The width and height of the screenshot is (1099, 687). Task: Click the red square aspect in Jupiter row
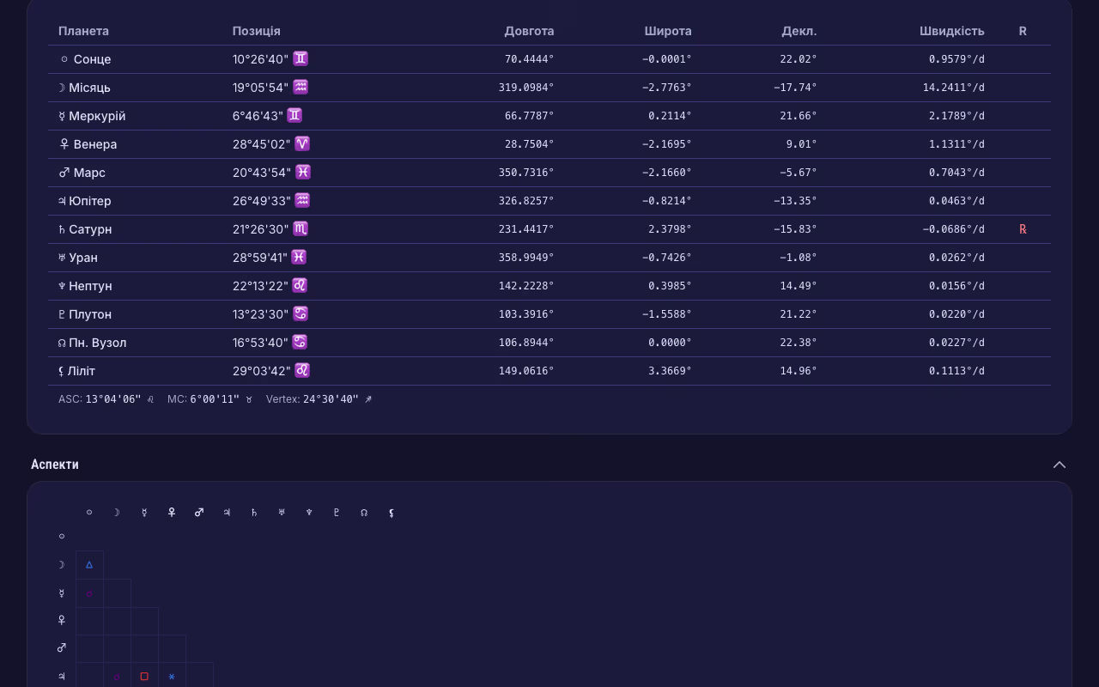coord(144,677)
